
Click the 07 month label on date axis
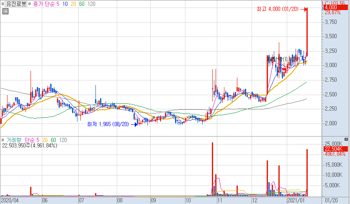point(81,200)
